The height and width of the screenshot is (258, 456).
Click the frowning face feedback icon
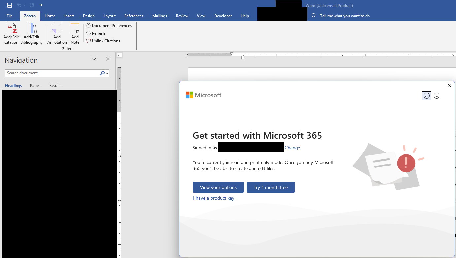437,96
